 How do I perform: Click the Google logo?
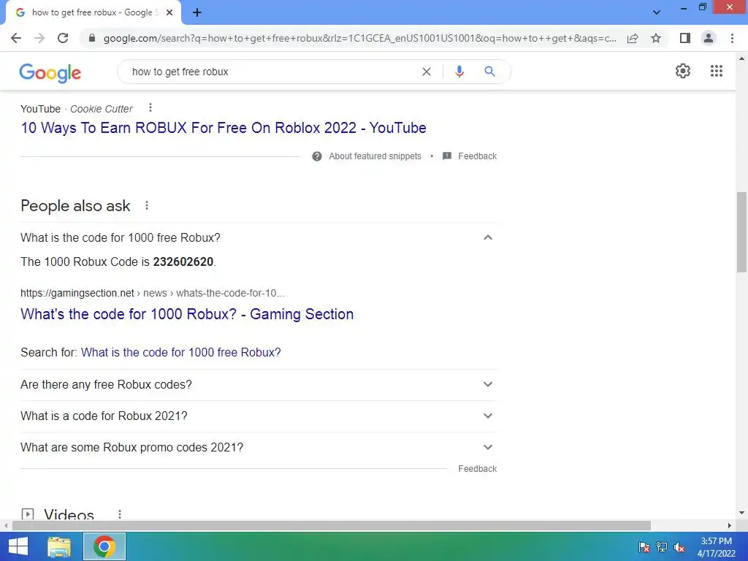(50, 72)
